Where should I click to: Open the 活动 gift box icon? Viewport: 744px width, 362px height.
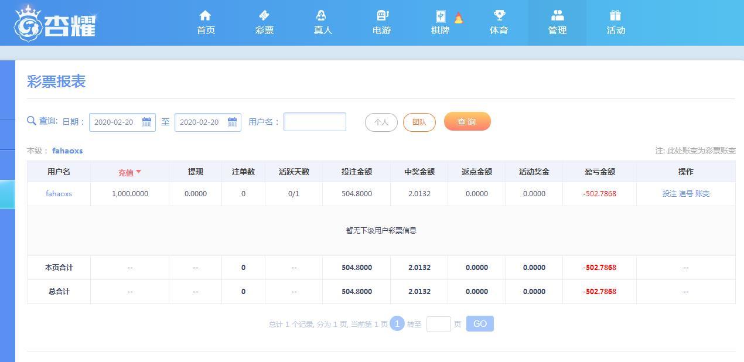[x=615, y=15]
